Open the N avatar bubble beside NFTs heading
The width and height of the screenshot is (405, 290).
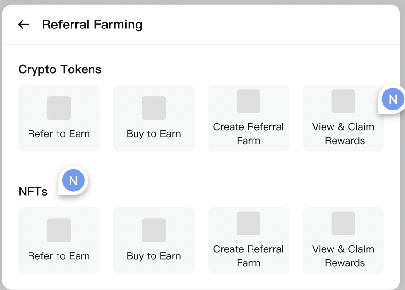[x=73, y=181]
